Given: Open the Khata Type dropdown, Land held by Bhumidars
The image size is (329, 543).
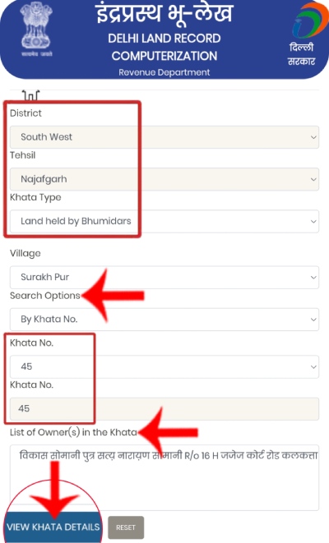Looking at the screenshot, I should click(164, 221).
